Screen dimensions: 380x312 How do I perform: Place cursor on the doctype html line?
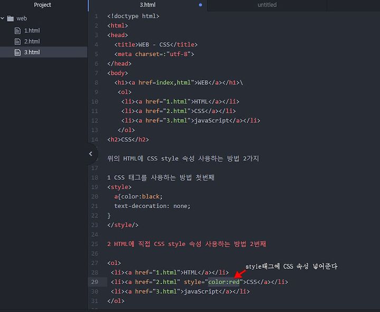pyautogui.click(x=133, y=16)
